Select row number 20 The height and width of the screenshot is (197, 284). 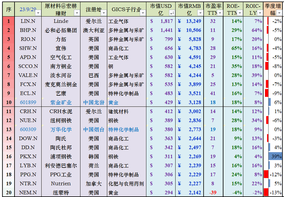(9, 193)
